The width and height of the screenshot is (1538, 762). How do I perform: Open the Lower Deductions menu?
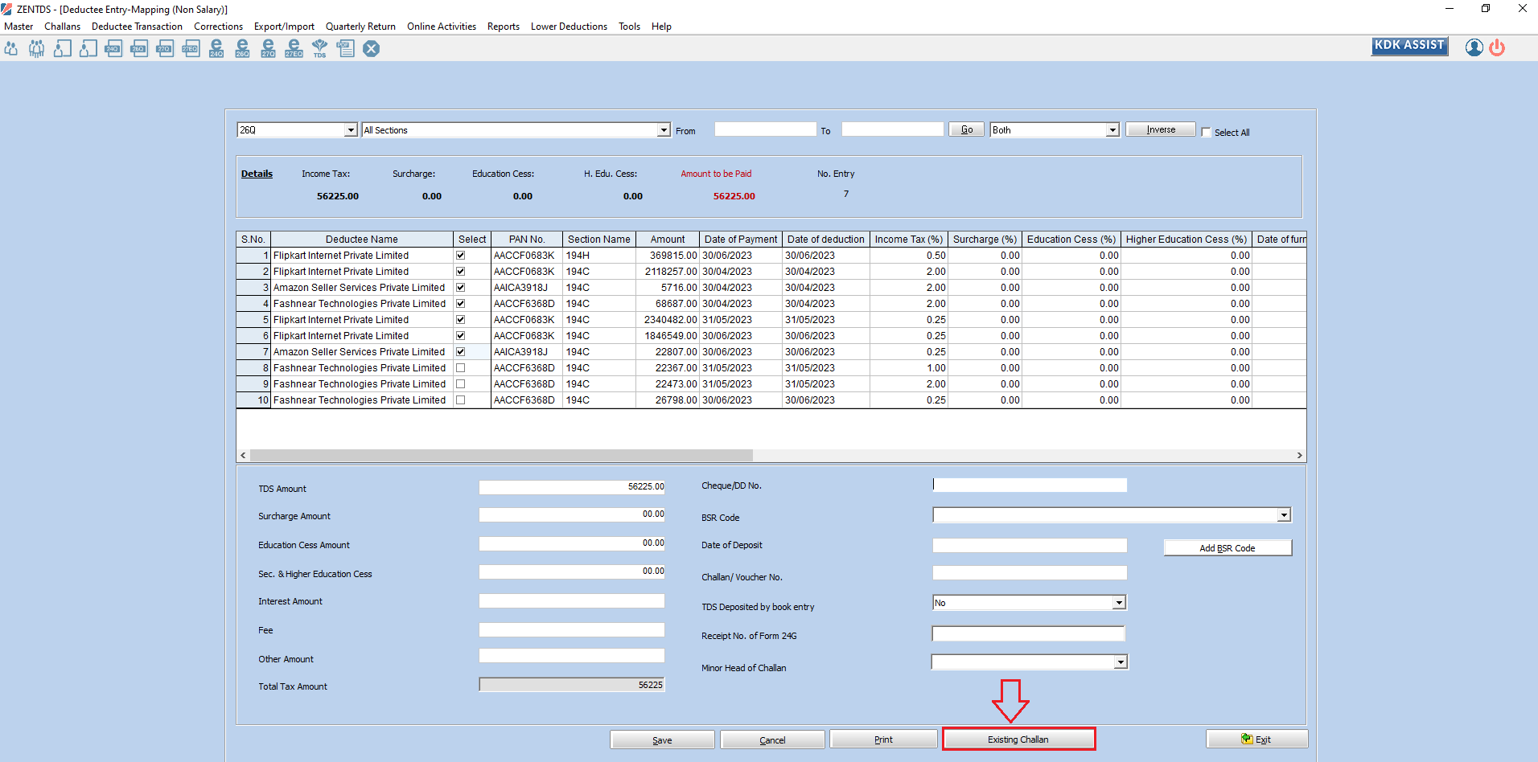569,27
